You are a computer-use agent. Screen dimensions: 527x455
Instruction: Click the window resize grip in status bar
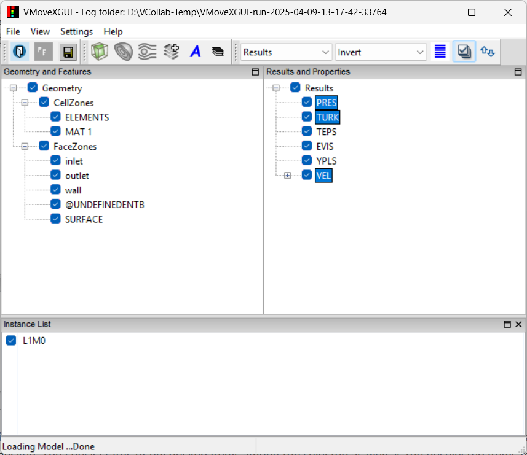523,451
